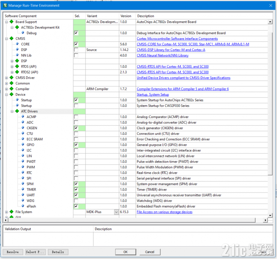Image resolution: width=277 pixels, height=259 pixels.
Task: Uncheck the Debug interface checkbox
Action: click(x=76, y=33)
